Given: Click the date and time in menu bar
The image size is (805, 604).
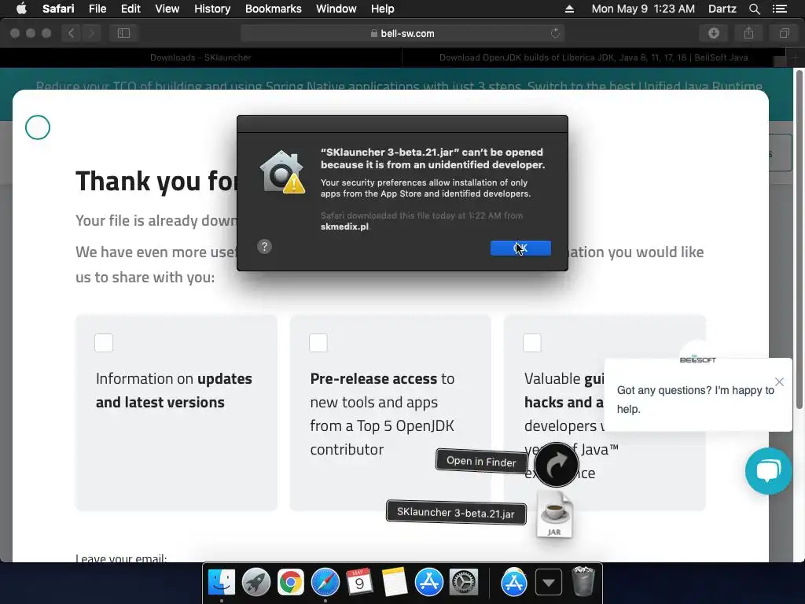Looking at the screenshot, I should click(643, 9).
